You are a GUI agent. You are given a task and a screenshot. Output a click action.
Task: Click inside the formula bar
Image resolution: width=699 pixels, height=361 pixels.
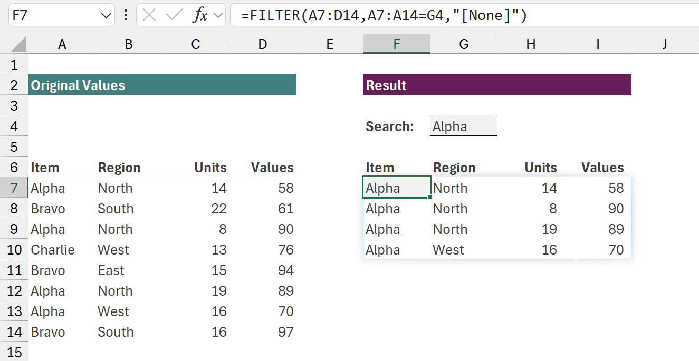[369, 14]
